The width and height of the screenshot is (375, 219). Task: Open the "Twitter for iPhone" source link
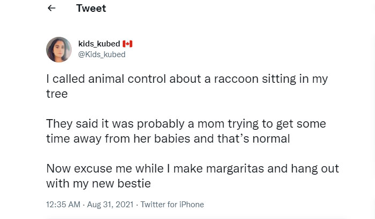click(172, 205)
